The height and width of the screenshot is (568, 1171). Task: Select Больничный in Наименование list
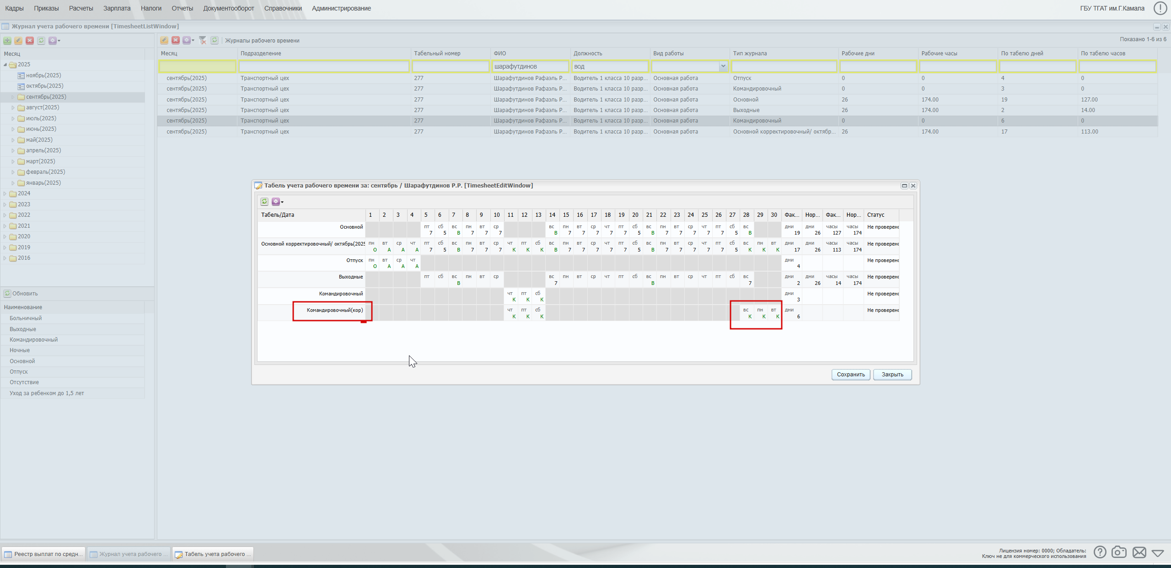click(x=26, y=318)
